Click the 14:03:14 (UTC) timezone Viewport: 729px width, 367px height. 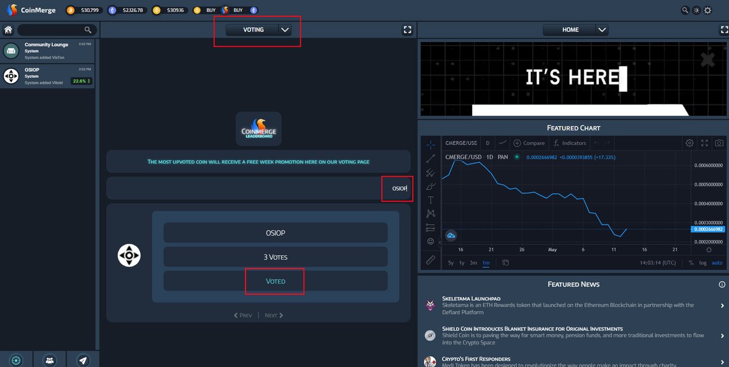point(657,263)
